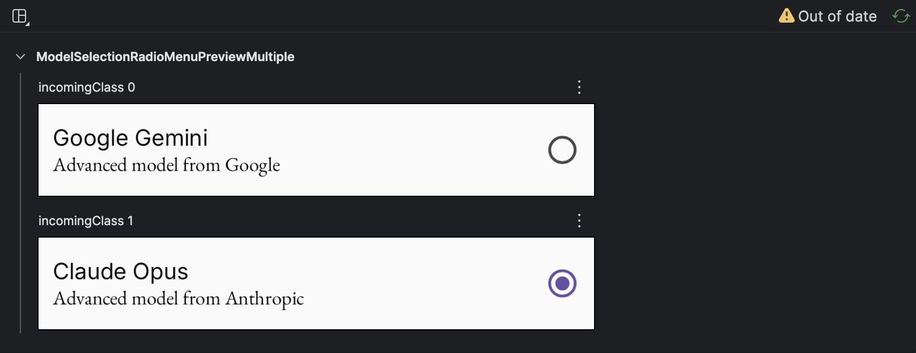Click the vertical tree indent guide line
The width and height of the screenshot is (916, 353).
[x=20, y=204]
